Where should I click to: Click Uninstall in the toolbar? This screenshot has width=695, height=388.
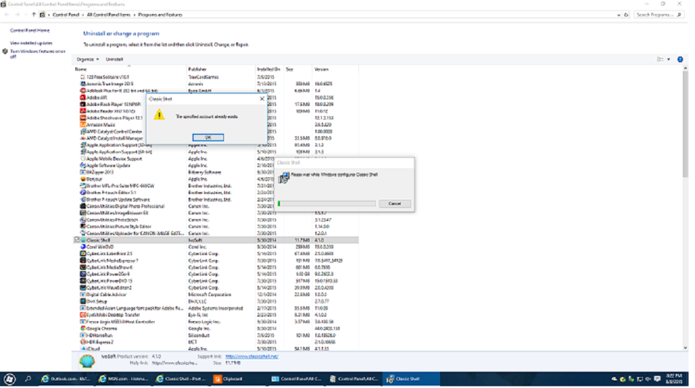coord(115,60)
